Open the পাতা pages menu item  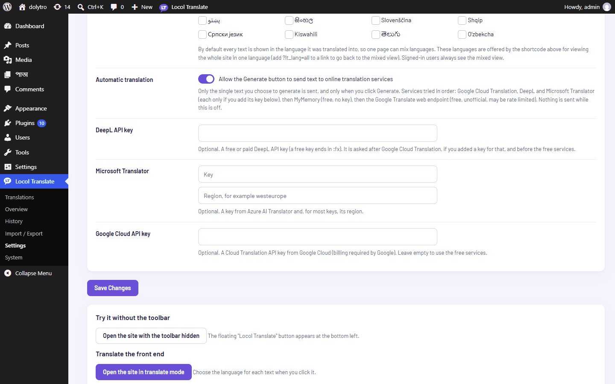click(34, 74)
